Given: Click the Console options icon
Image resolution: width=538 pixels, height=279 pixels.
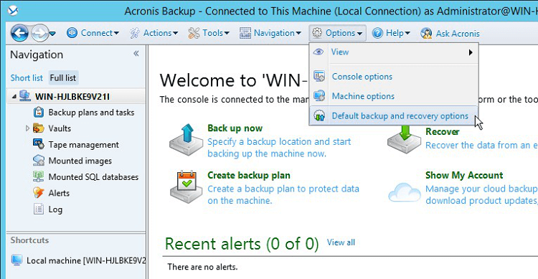Looking at the screenshot, I should (x=319, y=76).
